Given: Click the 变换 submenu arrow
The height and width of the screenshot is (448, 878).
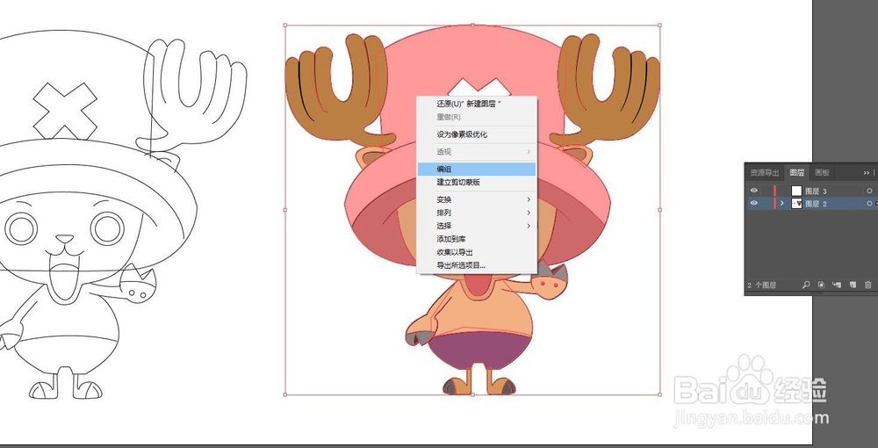Looking at the screenshot, I should (529, 200).
